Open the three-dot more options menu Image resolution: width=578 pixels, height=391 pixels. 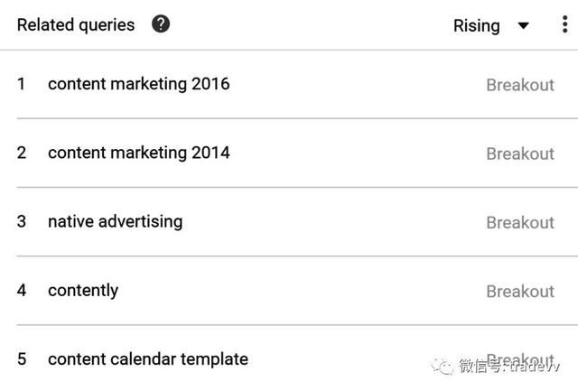(565, 25)
